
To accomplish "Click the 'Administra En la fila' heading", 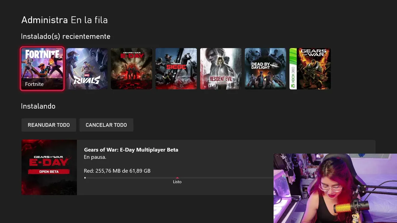I will tap(65, 20).
